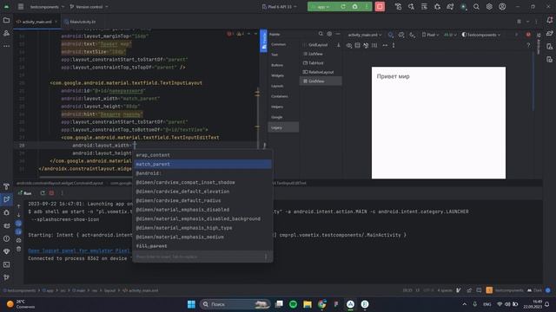Screen dimensions: 556x312
Task: Choose match_parent from autocomplete list
Action: (202, 164)
